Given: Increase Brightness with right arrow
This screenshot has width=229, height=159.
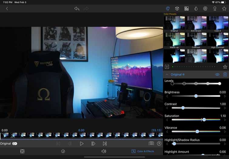Looking at the screenshot, I should (x=225, y=96).
